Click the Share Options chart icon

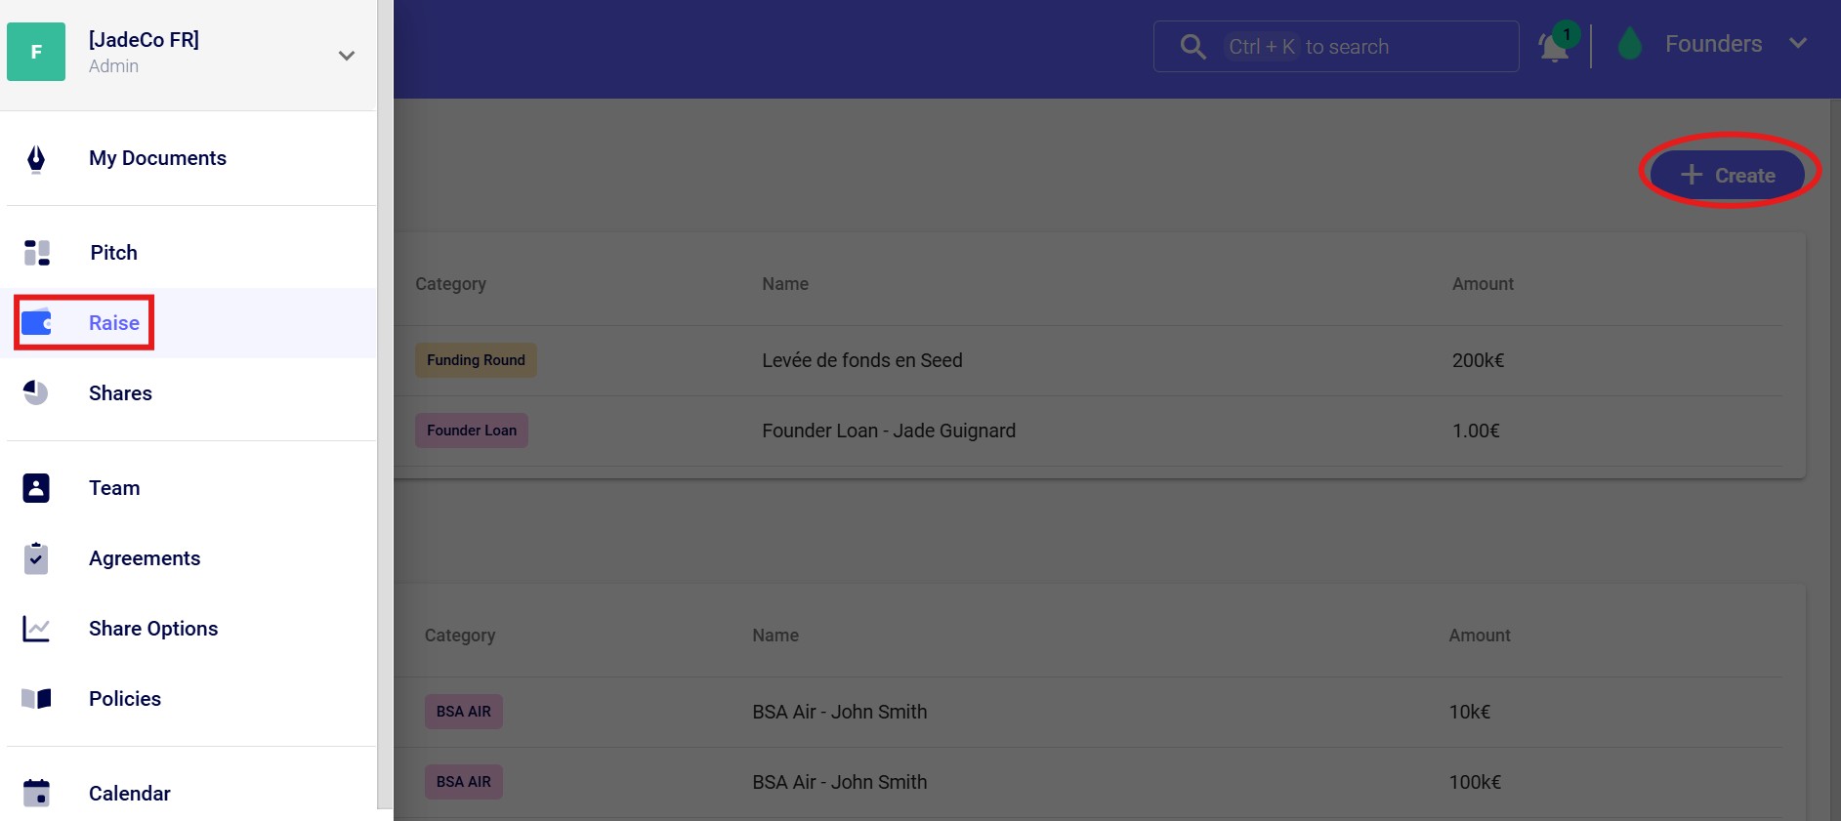tap(36, 629)
